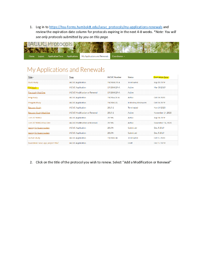The height and width of the screenshot is (270, 203).
Task: Go to the Application Form menu item
Action: [55, 56]
